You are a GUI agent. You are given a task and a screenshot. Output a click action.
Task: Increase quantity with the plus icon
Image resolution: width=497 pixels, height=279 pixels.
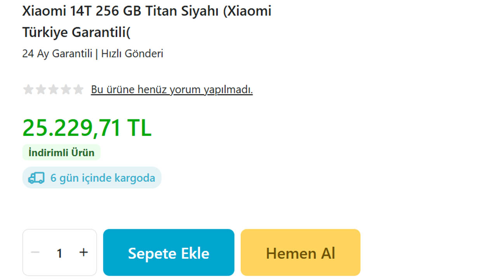(x=83, y=253)
